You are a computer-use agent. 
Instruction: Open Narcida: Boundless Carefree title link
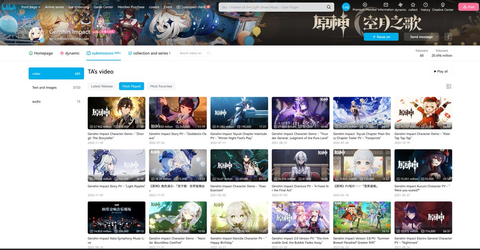[x=178, y=240]
